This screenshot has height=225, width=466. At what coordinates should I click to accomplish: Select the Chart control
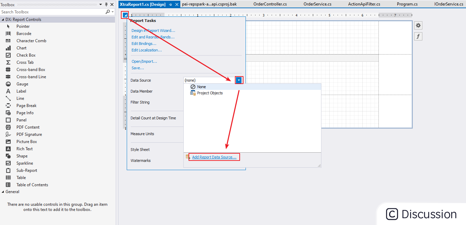21,48
